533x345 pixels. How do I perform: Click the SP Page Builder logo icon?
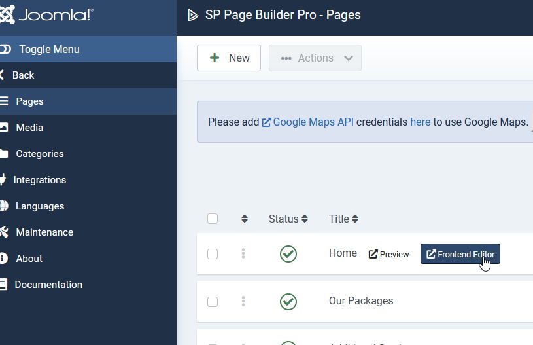(192, 15)
